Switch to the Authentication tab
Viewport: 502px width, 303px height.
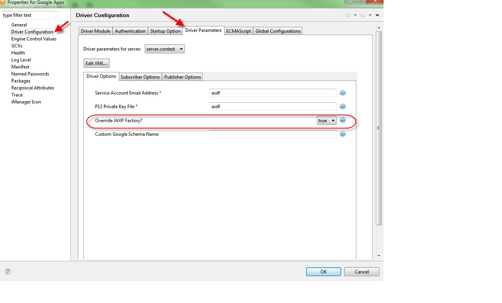pyautogui.click(x=130, y=31)
